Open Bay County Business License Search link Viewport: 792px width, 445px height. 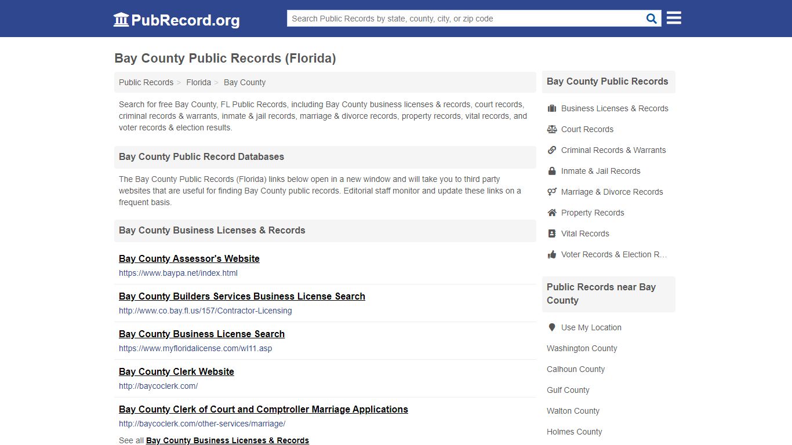pos(202,334)
